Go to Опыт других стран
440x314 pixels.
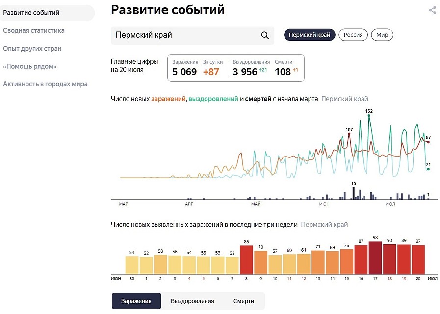coord(32,49)
